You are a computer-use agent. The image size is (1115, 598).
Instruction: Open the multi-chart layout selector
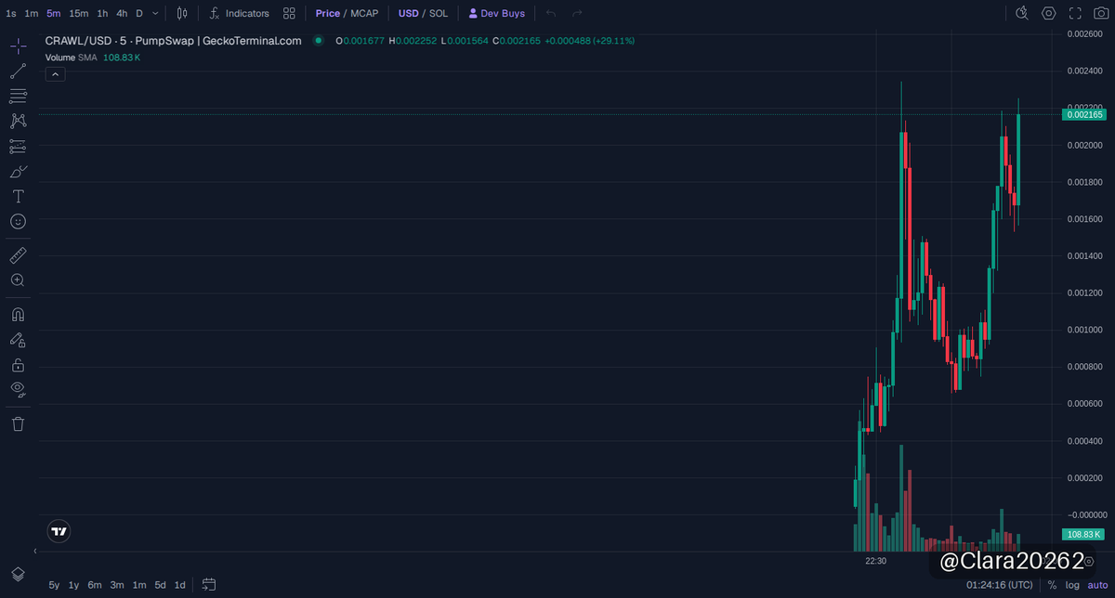point(289,13)
